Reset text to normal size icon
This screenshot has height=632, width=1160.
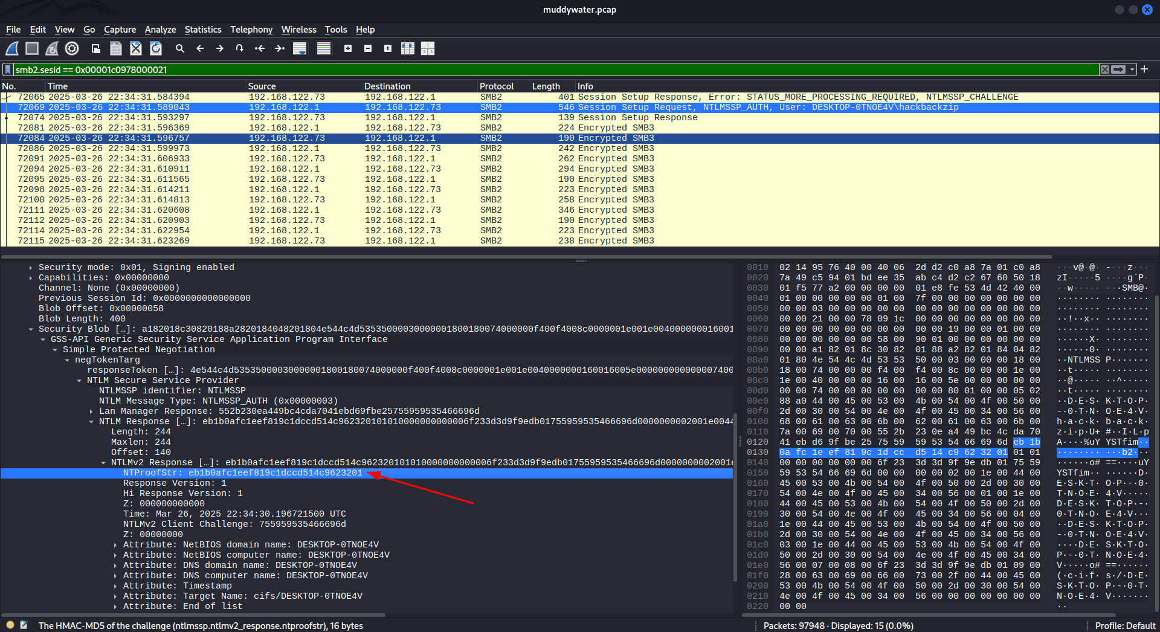coord(388,48)
